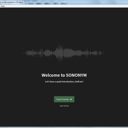Click the green How it works button
This screenshot has width=128, height=128.
pyautogui.click(x=64, y=99)
